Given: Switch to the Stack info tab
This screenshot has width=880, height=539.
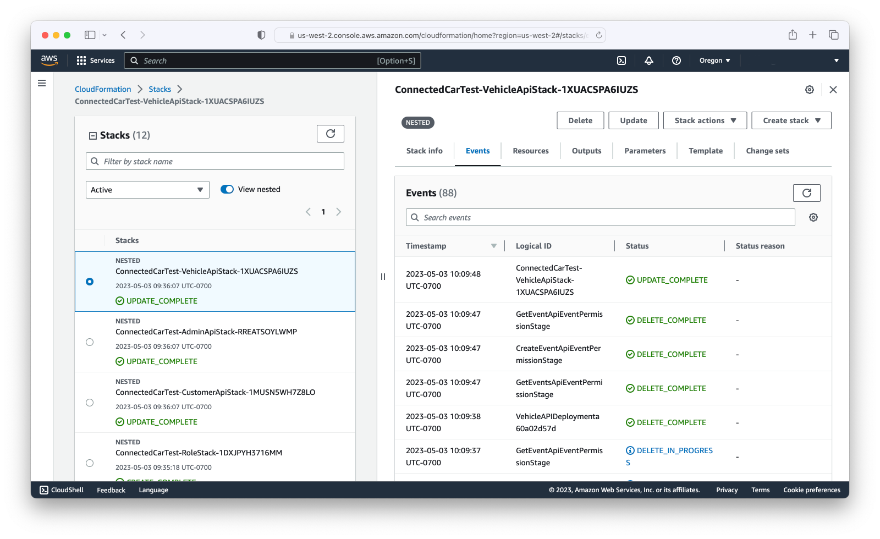Looking at the screenshot, I should 425,151.
